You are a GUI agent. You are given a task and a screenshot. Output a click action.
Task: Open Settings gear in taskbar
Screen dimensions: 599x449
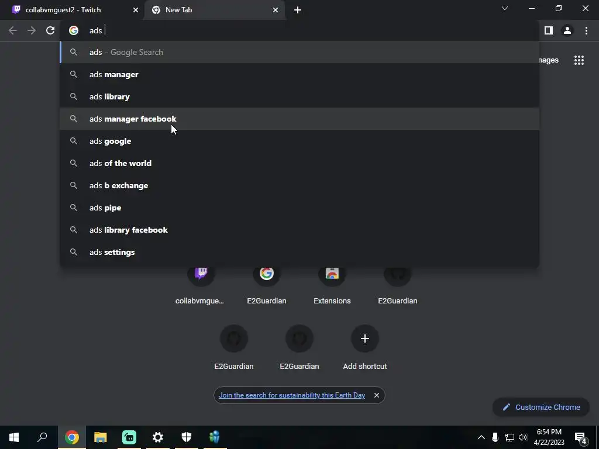pyautogui.click(x=158, y=437)
